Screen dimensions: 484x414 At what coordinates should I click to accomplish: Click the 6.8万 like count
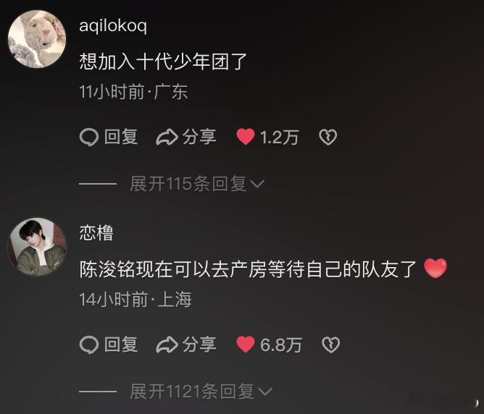(281, 345)
